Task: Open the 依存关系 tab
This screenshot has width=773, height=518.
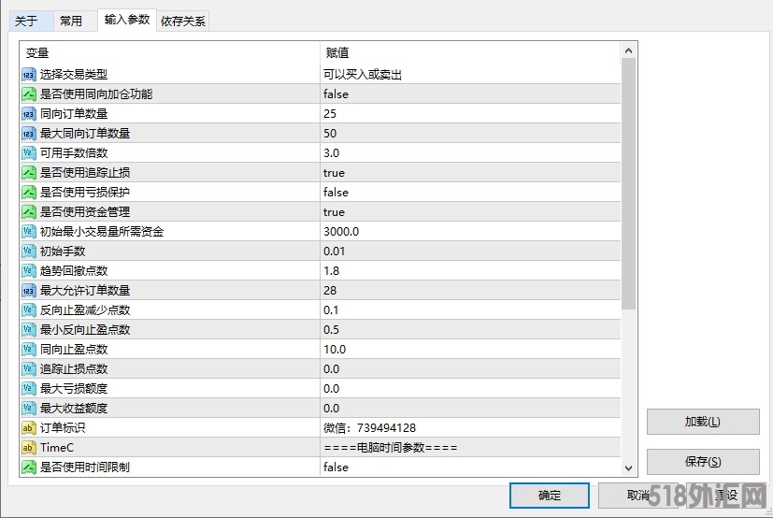Action: tap(183, 22)
